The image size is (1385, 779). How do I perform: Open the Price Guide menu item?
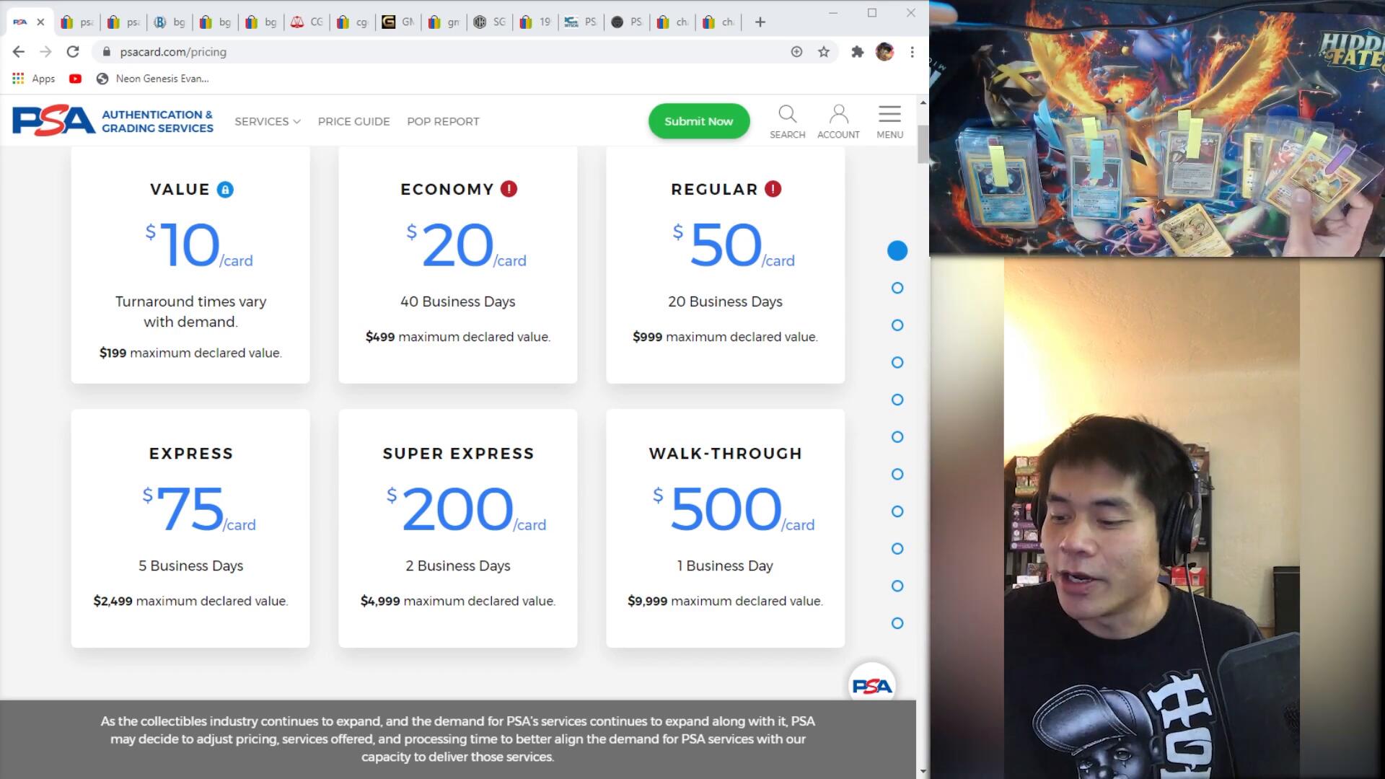pos(353,121)
